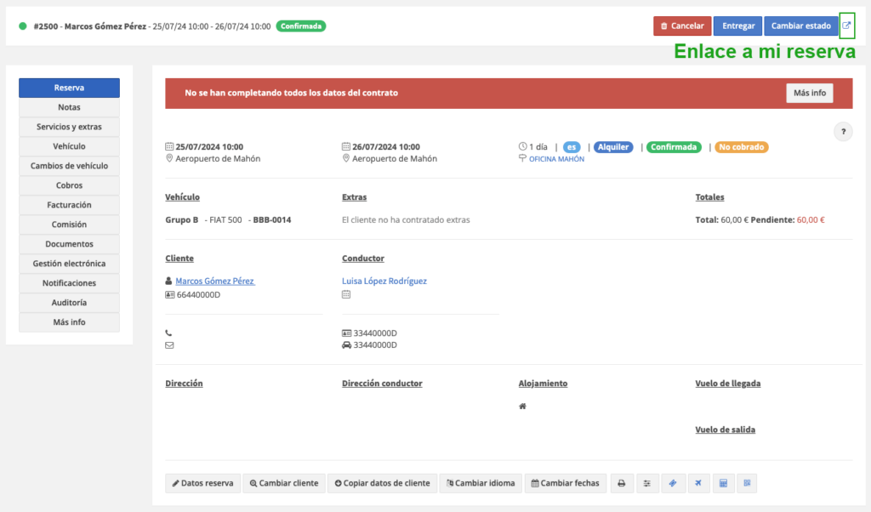The width and height of the screenshot is (871, 512).
Task: Open the Documentos tab
Action: (70, 244)
